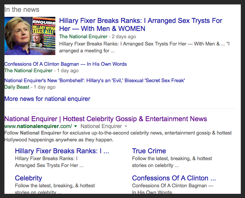Click the Hillary Enquirer cover thumbnail image
The width and height of the screenshot is (245, 198).
click(x=30, y=36)
